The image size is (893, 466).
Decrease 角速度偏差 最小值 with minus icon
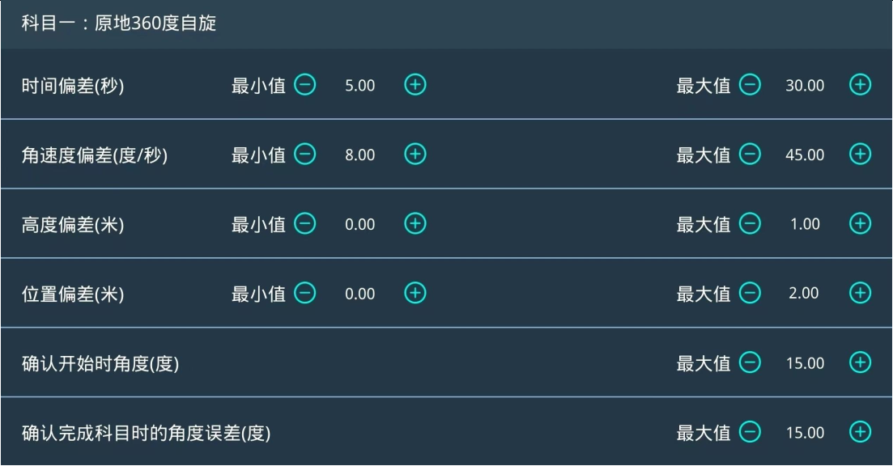click(305, 155)
